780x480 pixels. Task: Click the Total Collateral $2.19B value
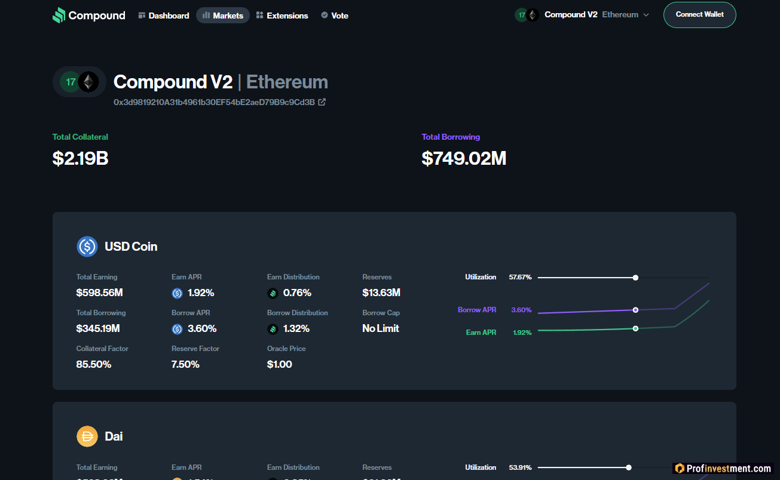[x=80, y=158]
